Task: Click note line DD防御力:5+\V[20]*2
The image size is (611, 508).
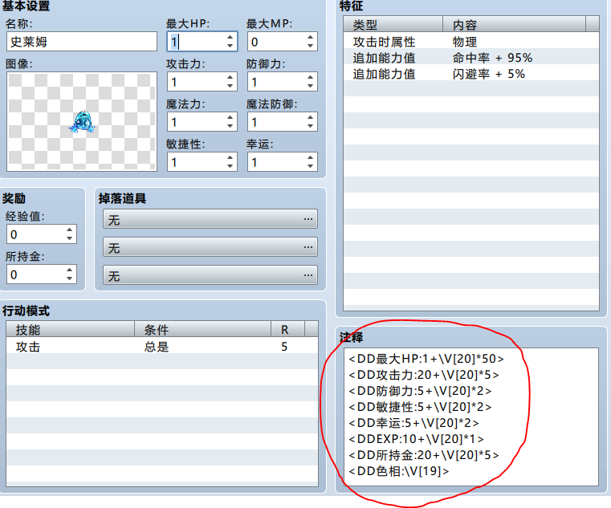Action: click(x=420, y=390)
